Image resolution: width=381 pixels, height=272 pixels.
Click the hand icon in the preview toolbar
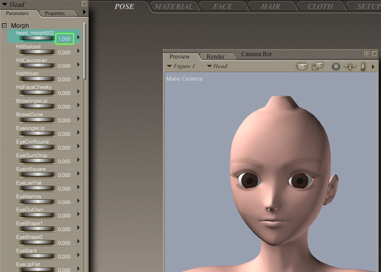tap(363, 67)
